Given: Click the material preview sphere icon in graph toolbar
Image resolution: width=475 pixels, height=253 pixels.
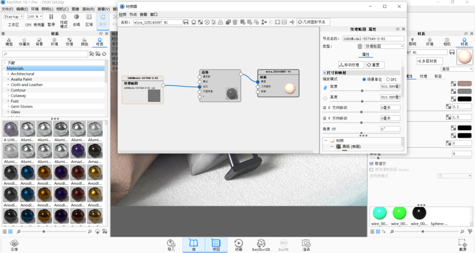Looking at the screenshot, I should [194, 22].
